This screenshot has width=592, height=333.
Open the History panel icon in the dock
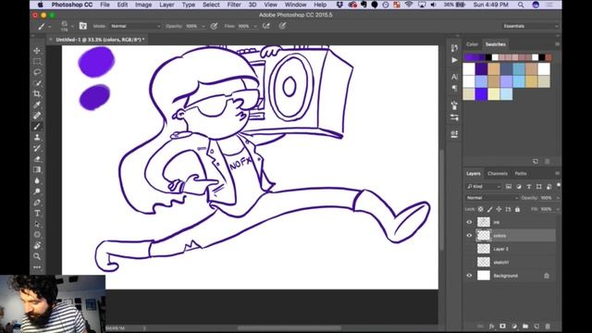click(454, 48)
